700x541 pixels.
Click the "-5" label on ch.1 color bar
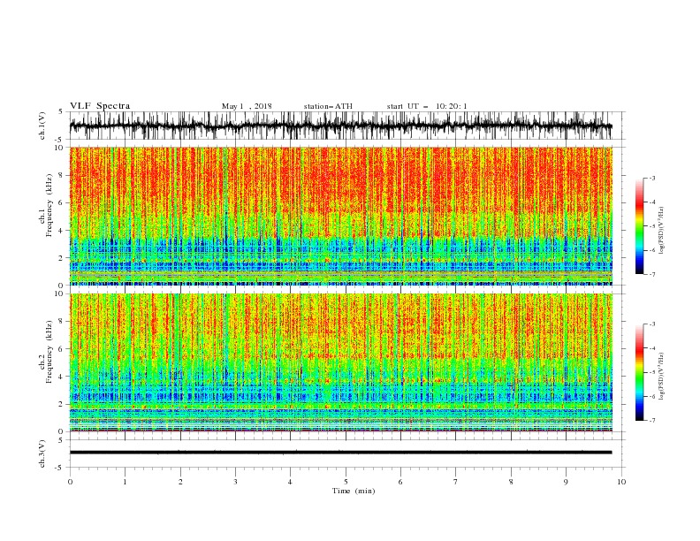click(x=651, y=226)
